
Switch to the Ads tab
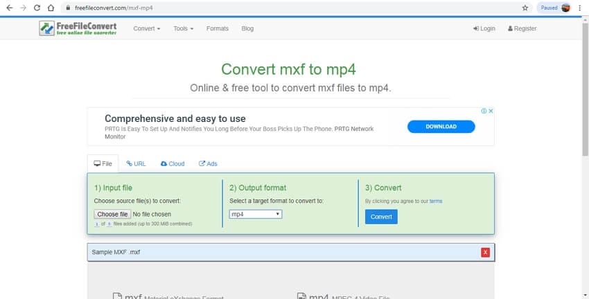pos(208,163)
